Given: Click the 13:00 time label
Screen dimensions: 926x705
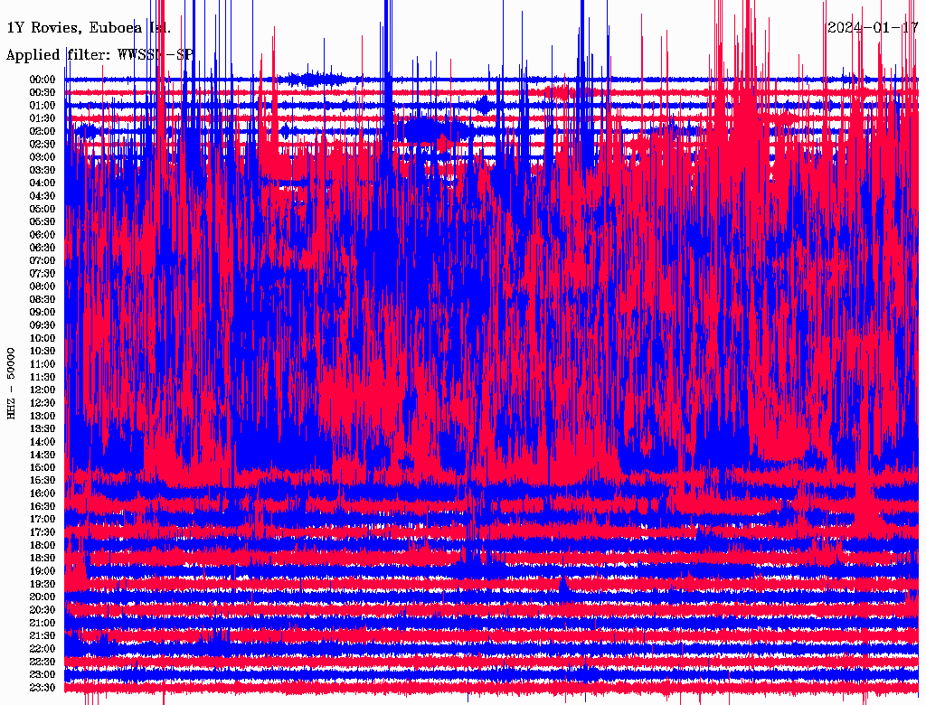Looking at the screenshot, I should click(x=43, y=416).
